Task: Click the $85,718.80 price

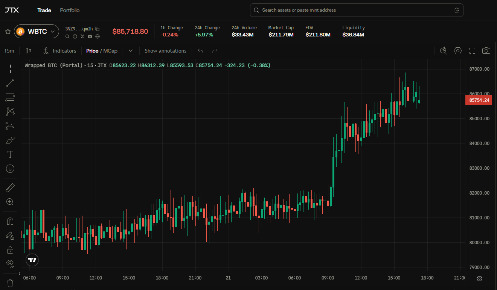Action: (x=130, y=32)
